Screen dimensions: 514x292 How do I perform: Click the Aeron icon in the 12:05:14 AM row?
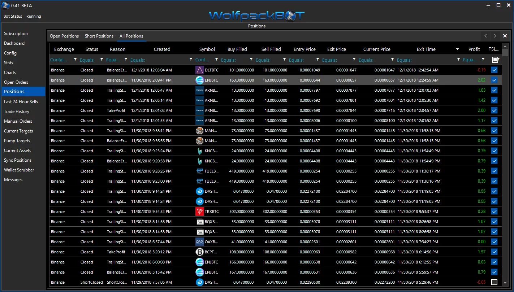(200, 100)
